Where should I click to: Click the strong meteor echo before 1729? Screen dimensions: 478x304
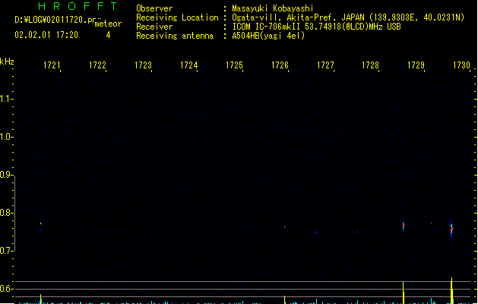[404, 226]
